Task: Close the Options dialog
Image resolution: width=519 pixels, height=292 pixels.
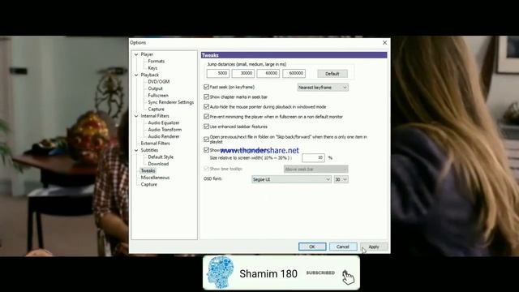Action: point(384,43)
